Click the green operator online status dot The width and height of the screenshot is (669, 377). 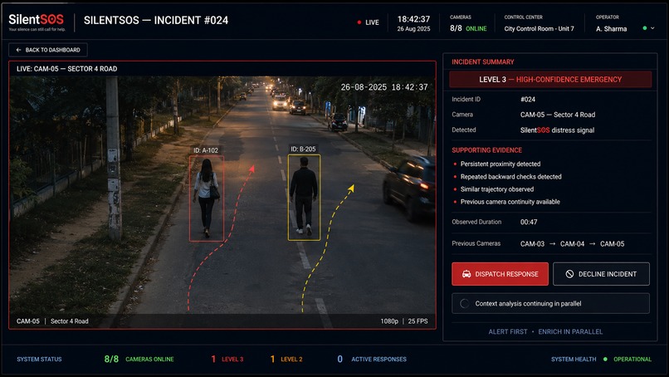[x=645, y=28]
